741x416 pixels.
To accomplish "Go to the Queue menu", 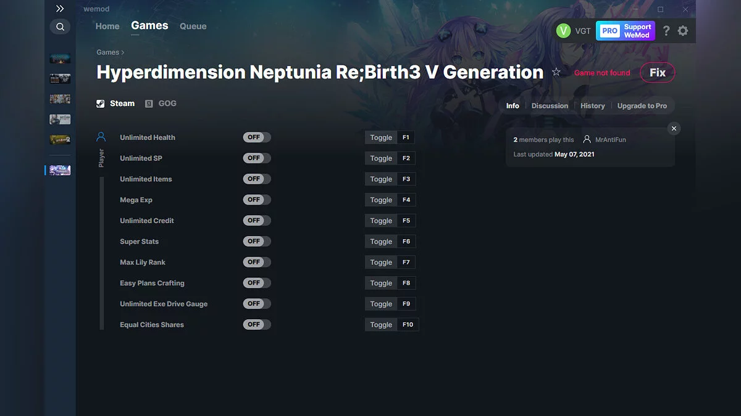I will coord(193,27).
